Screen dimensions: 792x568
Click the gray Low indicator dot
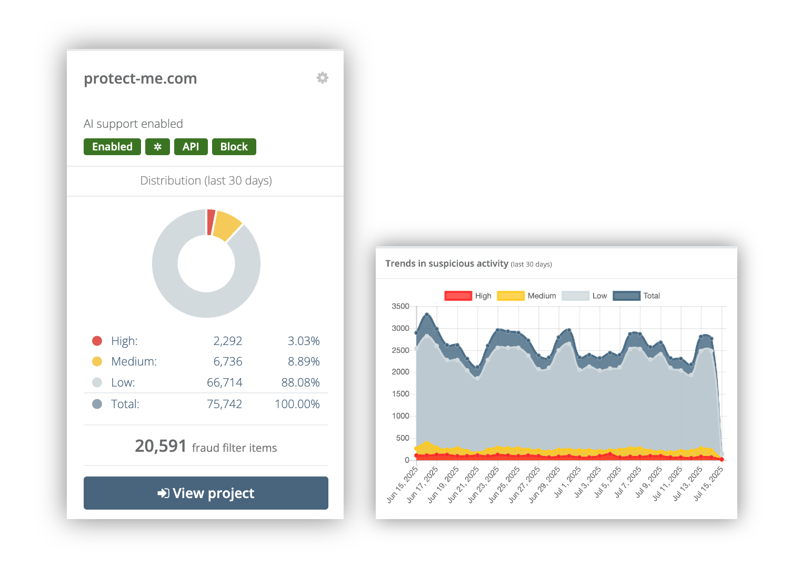pyautogui.click(x=97, y=382)
